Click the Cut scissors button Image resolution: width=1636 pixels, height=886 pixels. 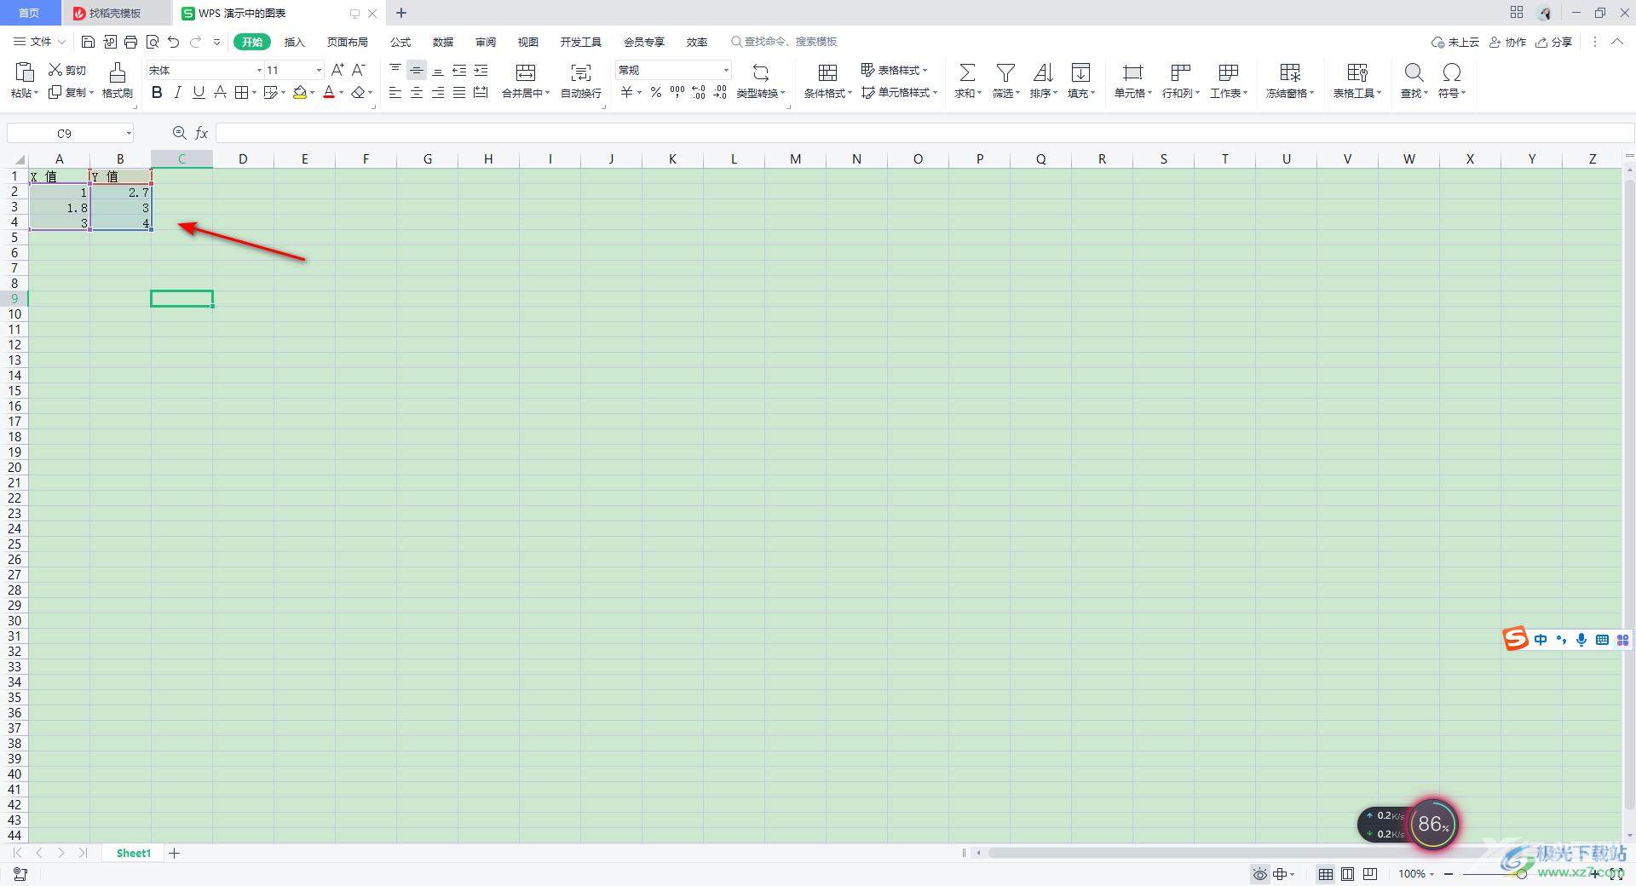click(67, 70)
